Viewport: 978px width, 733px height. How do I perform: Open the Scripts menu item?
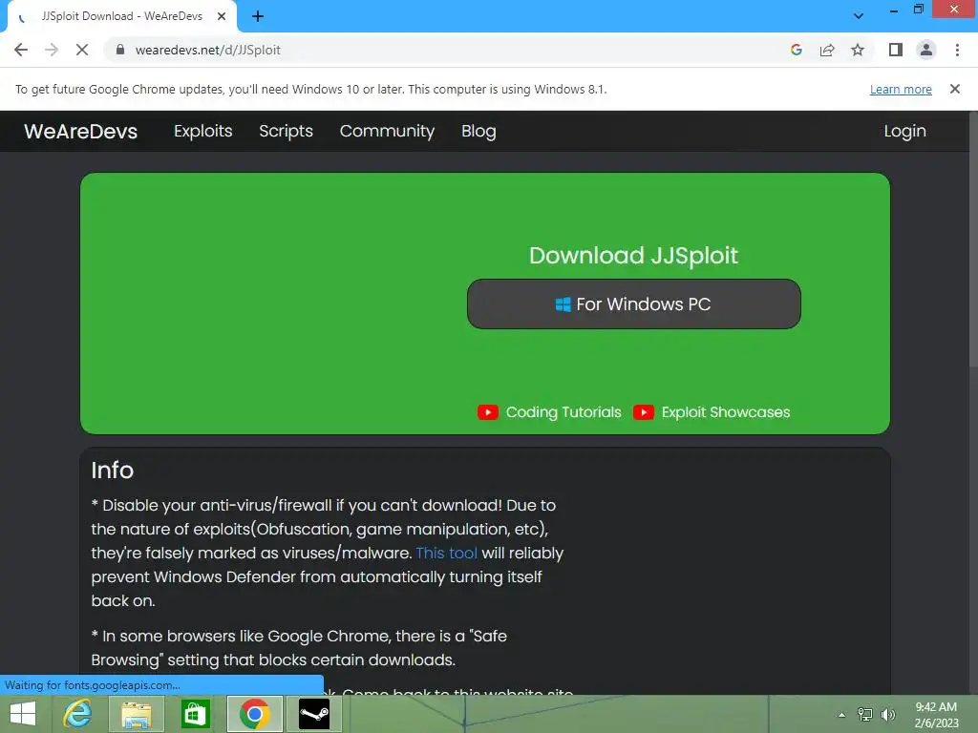click(286, 131)
